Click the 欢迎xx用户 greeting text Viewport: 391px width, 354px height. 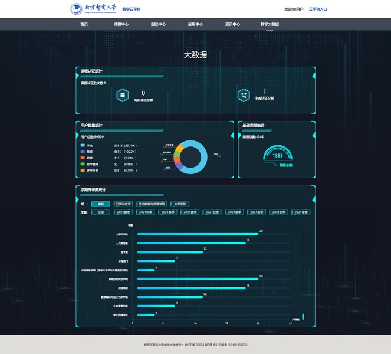294,9
